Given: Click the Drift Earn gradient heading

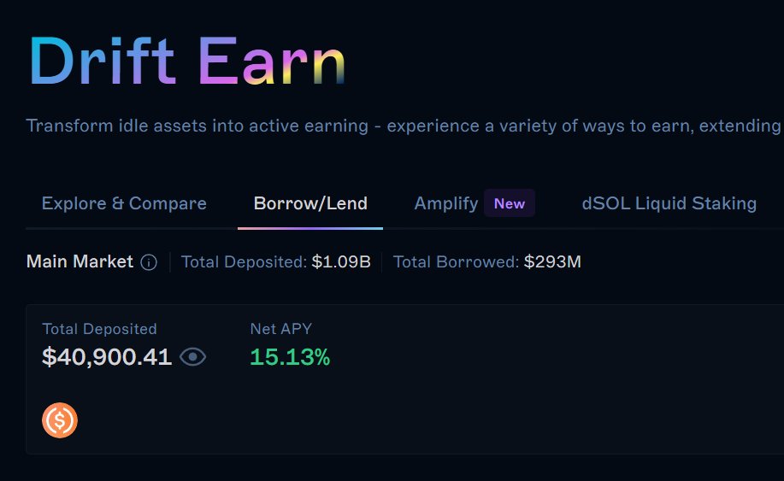Looking at the screenshot, I should point(187,62).
